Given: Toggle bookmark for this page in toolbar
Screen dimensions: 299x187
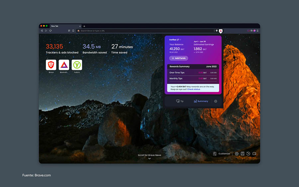Looking at the screenshot, I should [73, 31].
